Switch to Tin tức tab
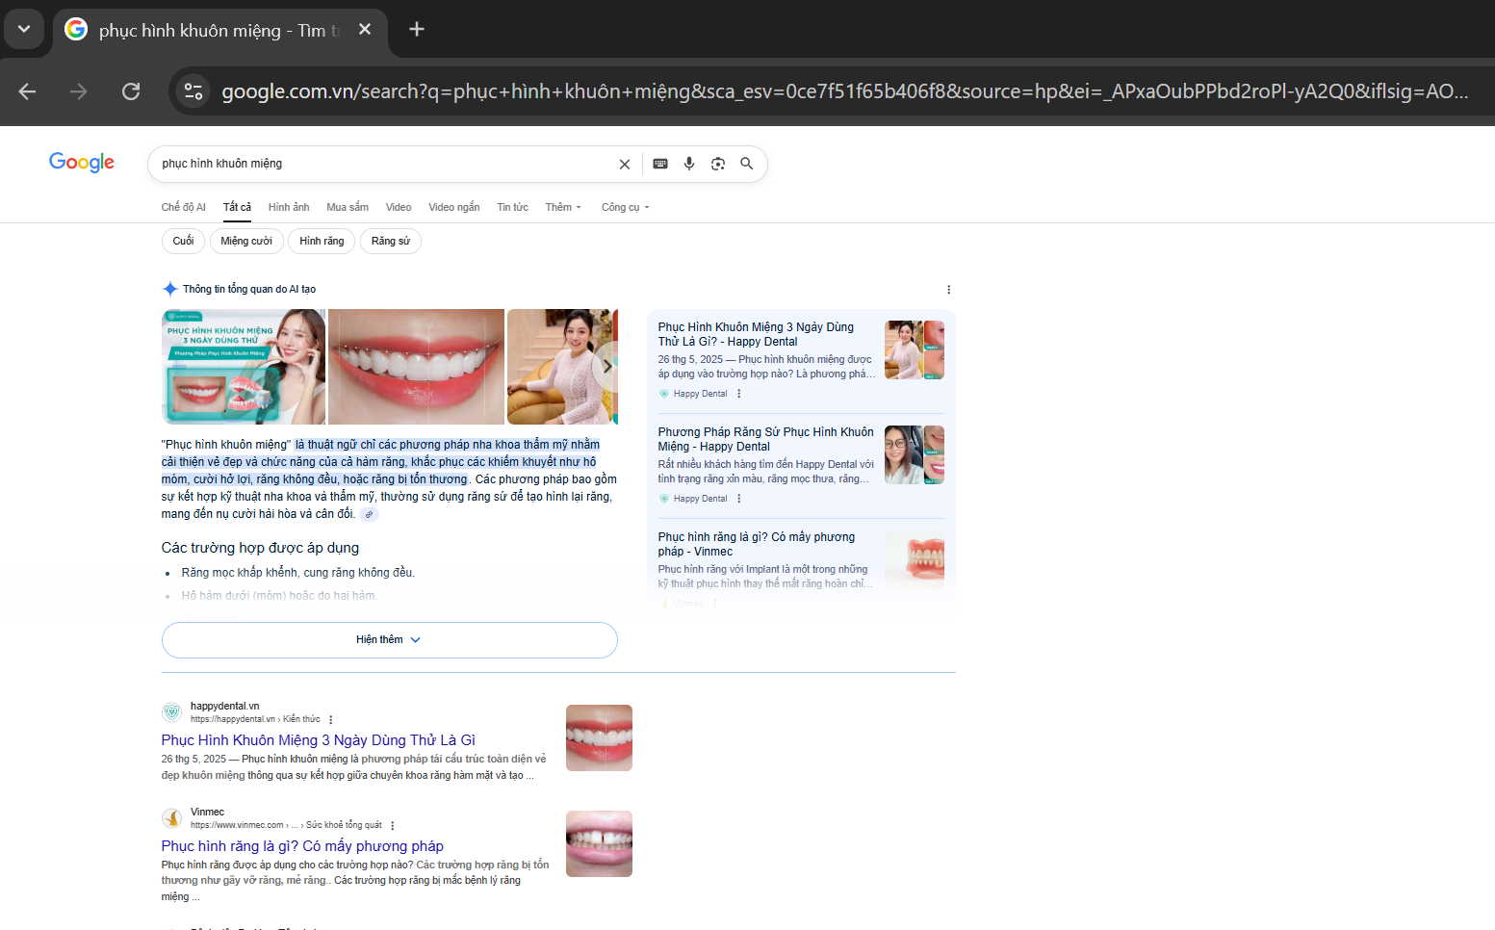Viewport: 1495px width, 930px height. click(x=512, y=207)
